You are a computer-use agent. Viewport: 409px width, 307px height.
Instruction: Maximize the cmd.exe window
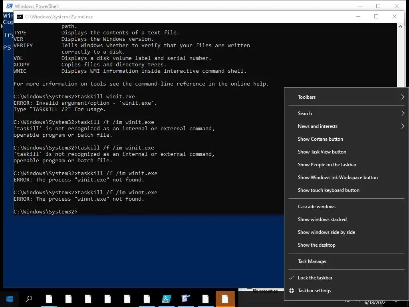point(376,16)
